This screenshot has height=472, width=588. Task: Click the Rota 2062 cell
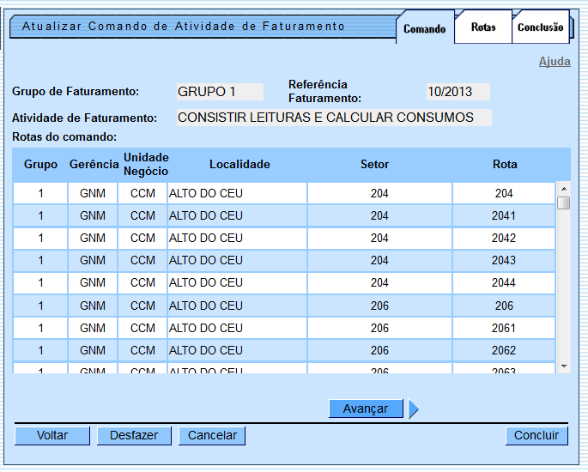tap(504, 350)
